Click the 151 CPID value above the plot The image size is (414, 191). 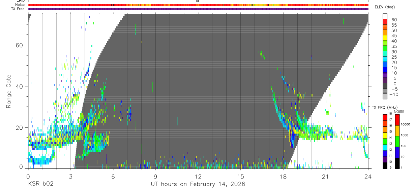[x=198, y=1]
